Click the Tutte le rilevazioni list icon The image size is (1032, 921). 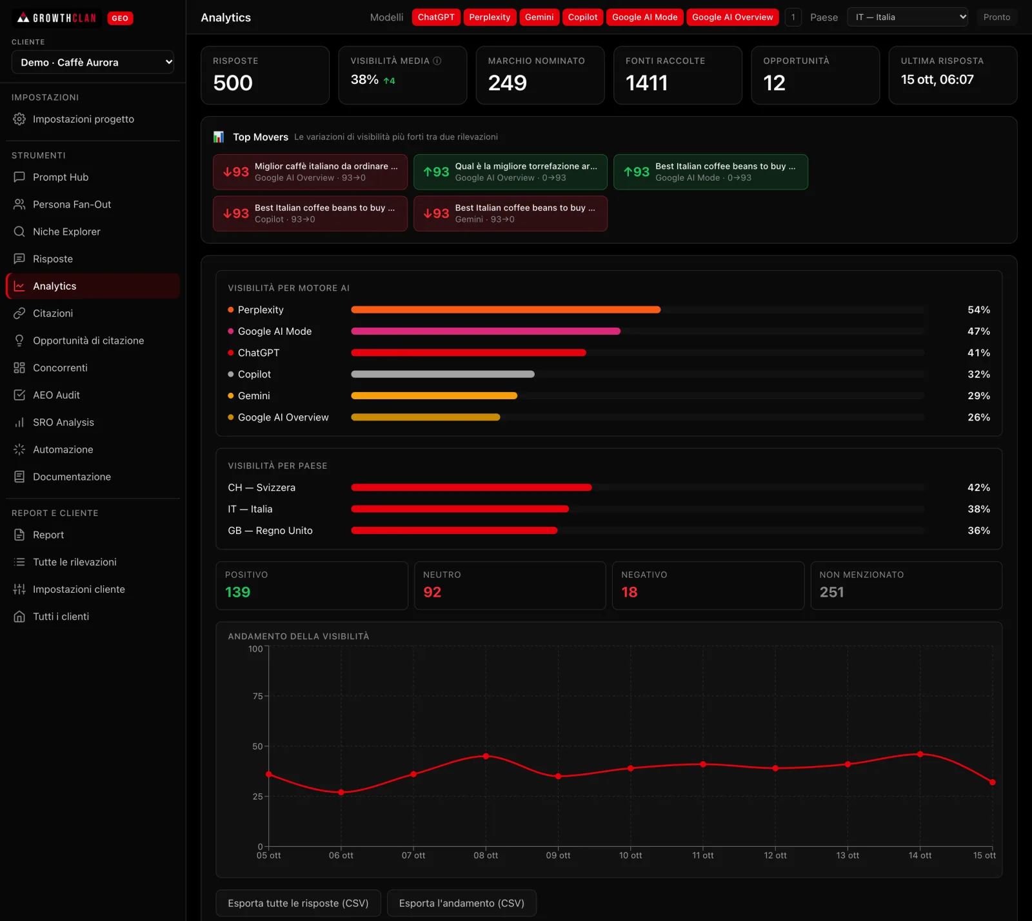pyautogui.click(x=19, y=562)
